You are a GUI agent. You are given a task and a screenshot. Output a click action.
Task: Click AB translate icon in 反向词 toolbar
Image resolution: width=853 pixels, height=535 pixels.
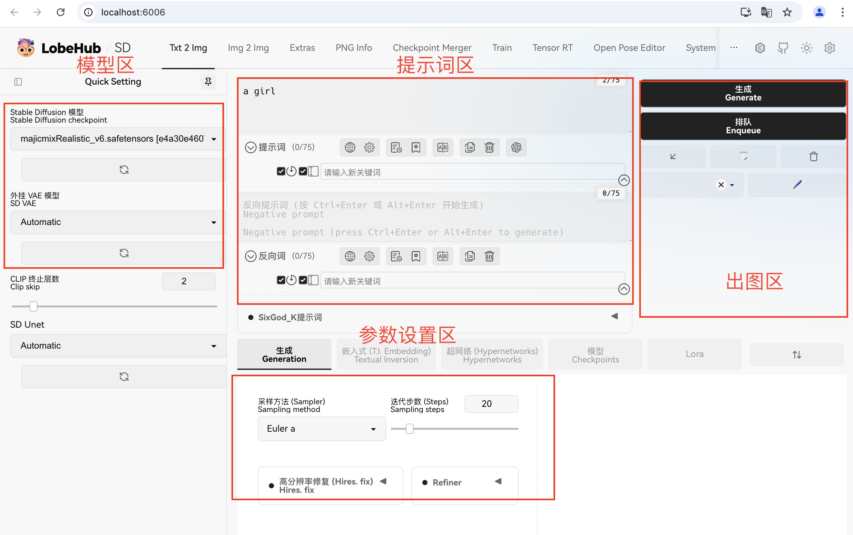click(x=443, y=256)
